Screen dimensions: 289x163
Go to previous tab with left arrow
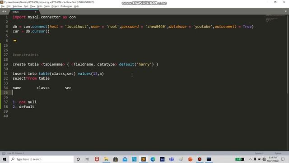click(x=3, y=11)
